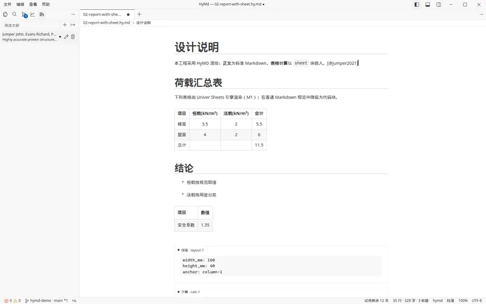486x304 pixels.
Task: Focus the 筛选文献 filter field
Action: tap(31, 25)
